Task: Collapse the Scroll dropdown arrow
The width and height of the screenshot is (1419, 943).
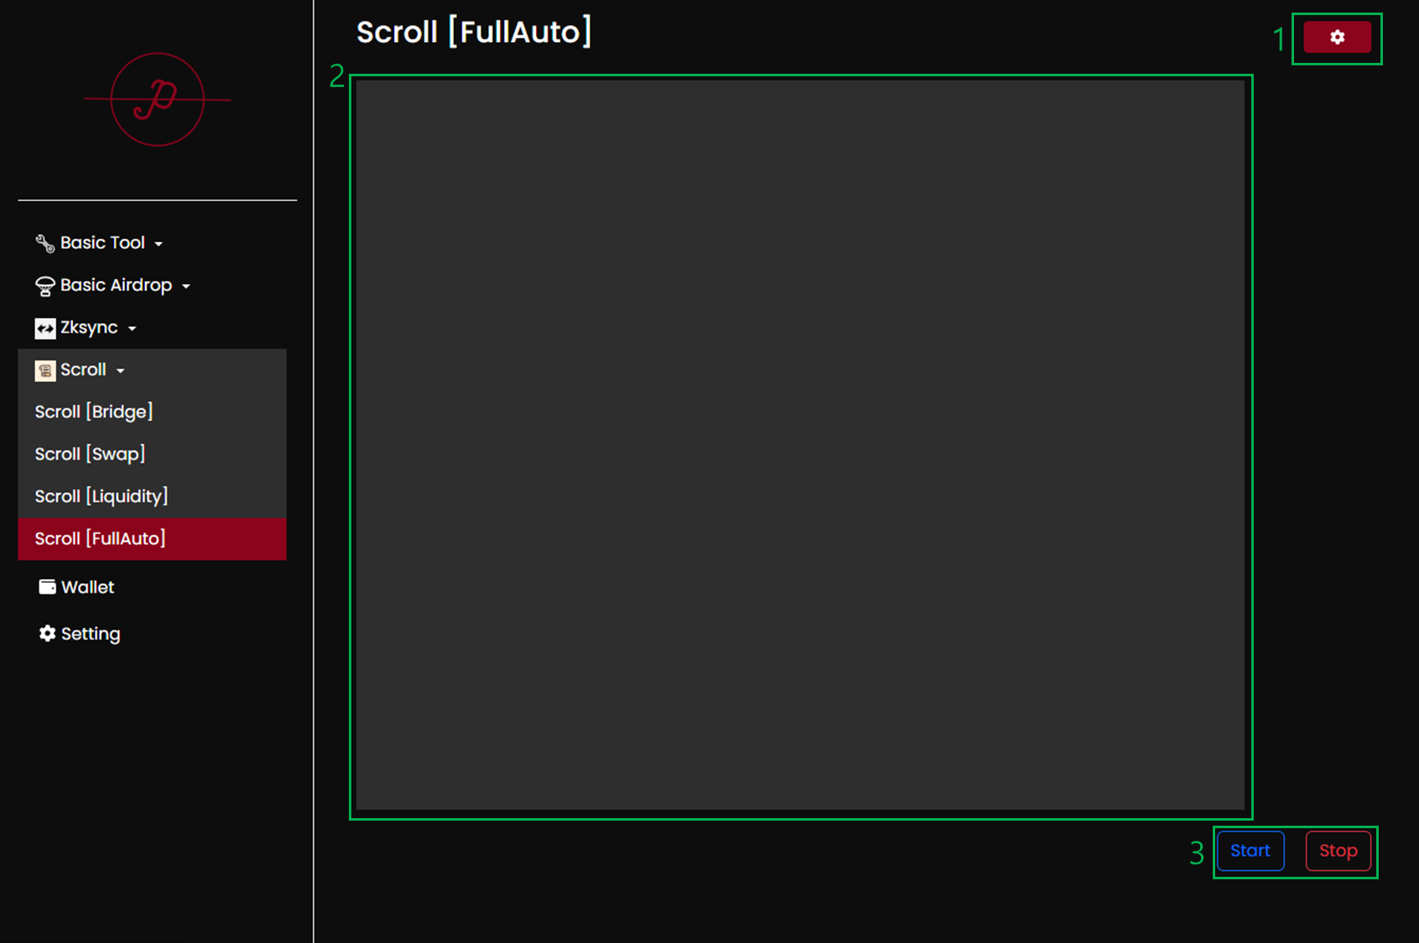Action: [x=121, y=370]
